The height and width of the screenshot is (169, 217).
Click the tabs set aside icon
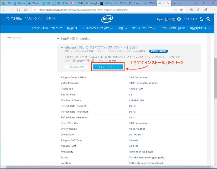pyautogui.click(x=3, y=3)
